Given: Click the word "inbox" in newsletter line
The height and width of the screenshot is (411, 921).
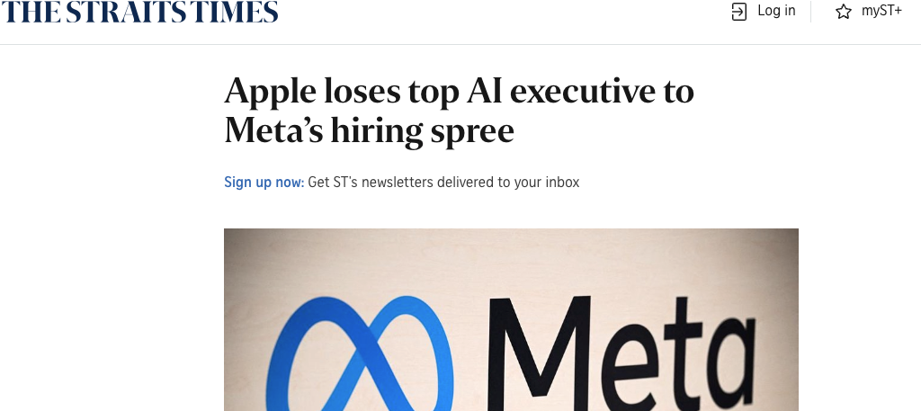Looking at the screenshot, I should click(562, 183).
